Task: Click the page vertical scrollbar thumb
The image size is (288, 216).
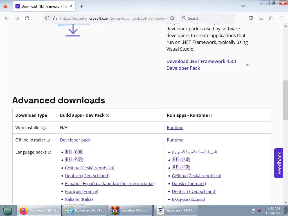Action: 285,100
